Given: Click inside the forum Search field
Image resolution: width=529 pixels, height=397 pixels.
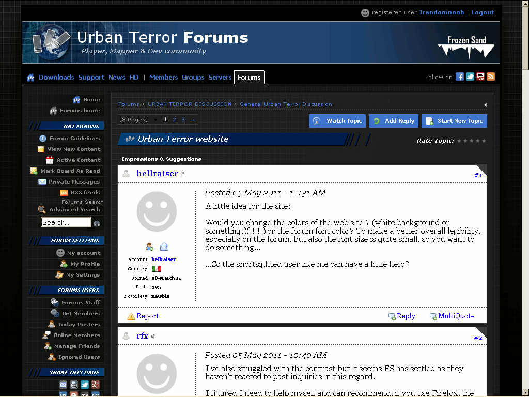Looking at the screenshot, I should point(66,223).
